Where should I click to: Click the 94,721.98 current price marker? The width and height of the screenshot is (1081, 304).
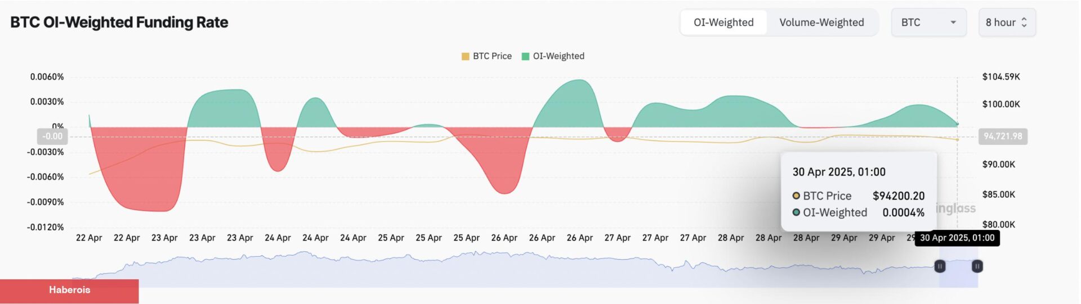click(x=1003, y=136)
